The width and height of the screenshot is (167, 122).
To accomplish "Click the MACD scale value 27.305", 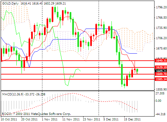I will click(x=160, y=93).
